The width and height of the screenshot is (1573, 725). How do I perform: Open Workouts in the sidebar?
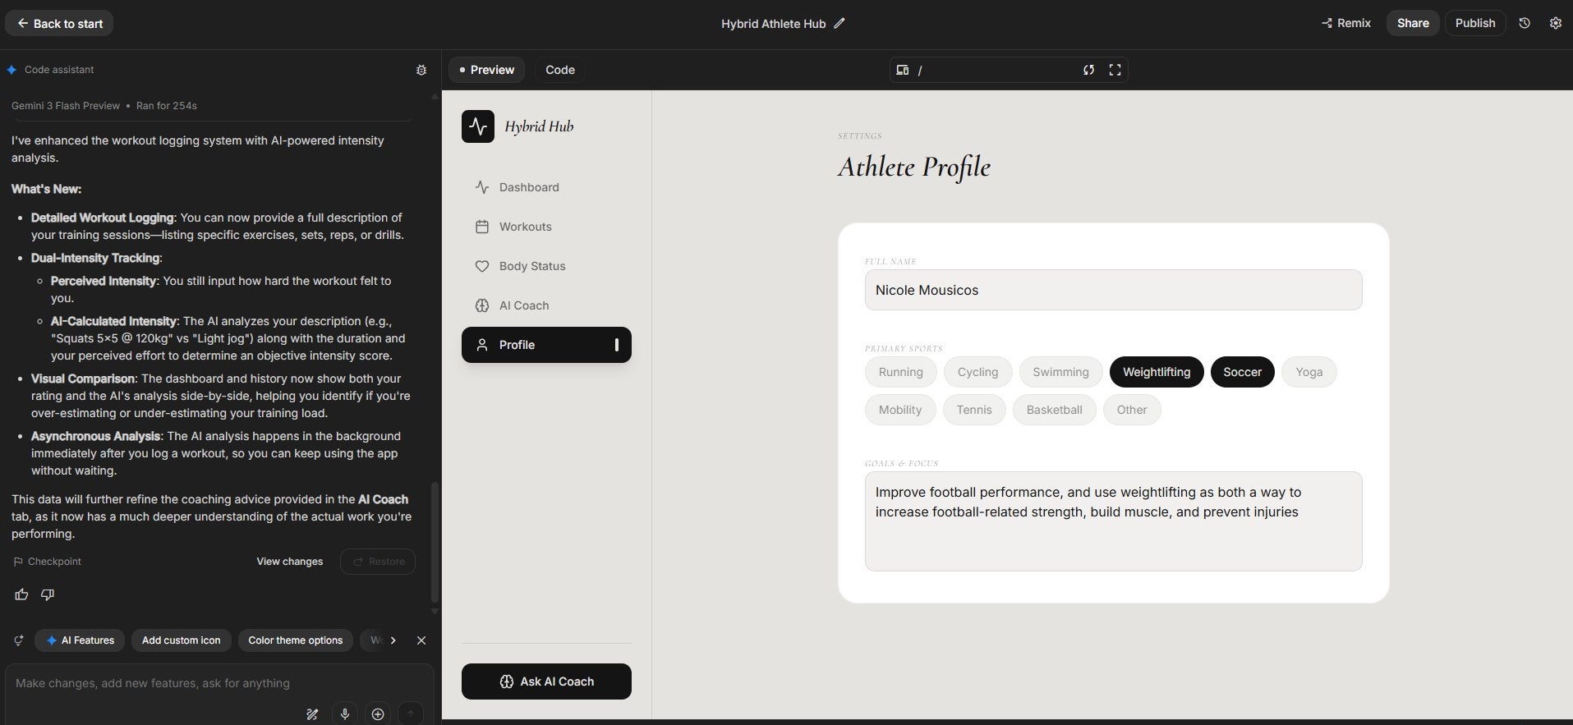click(525, 227)
